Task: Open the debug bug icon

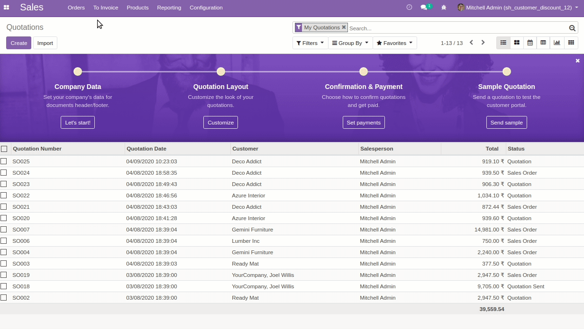Action: pos(444,8)
